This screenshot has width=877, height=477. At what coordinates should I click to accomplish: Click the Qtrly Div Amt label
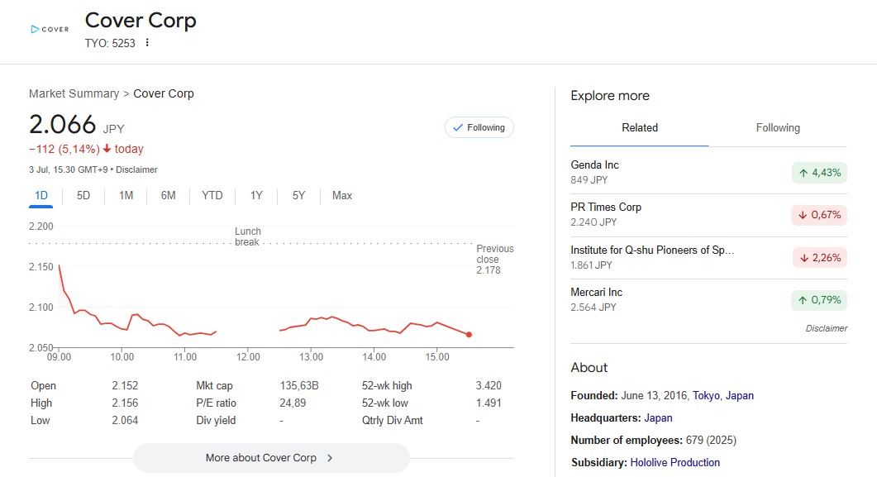point(392,420)
